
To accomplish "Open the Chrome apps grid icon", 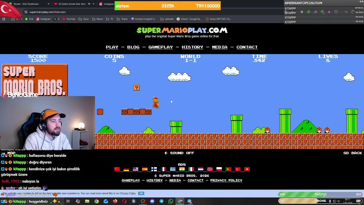I will tap(4, 19).
